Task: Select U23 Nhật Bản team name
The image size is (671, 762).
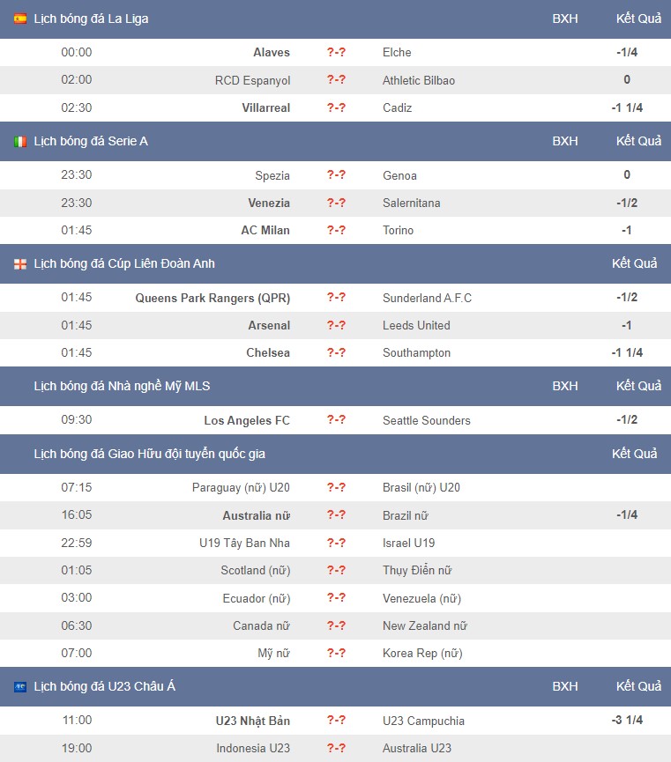Action: coord(252,721)
